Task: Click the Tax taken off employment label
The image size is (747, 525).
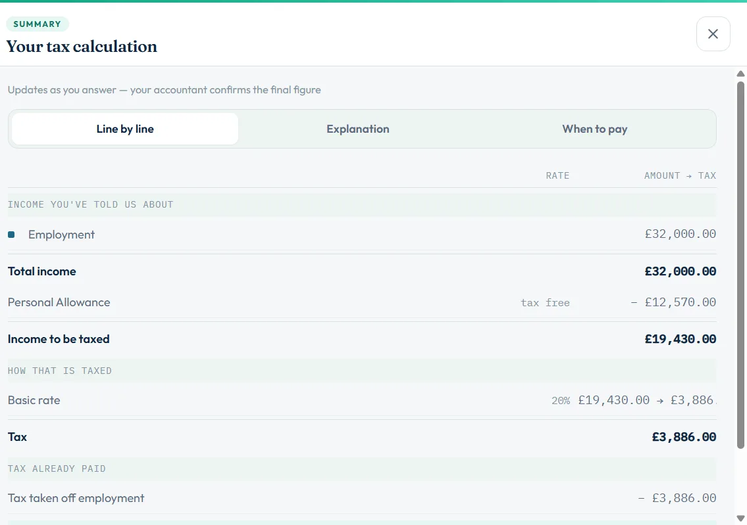Action: pyautogui.click(x=76, y=498)
